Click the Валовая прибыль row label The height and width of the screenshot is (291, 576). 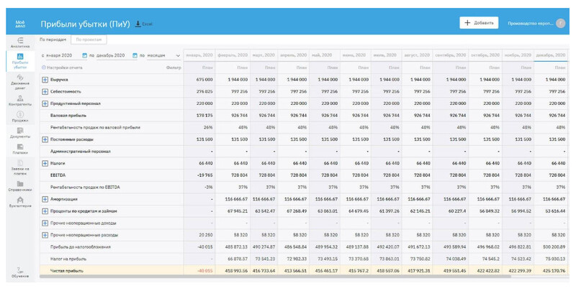[68, 116]
